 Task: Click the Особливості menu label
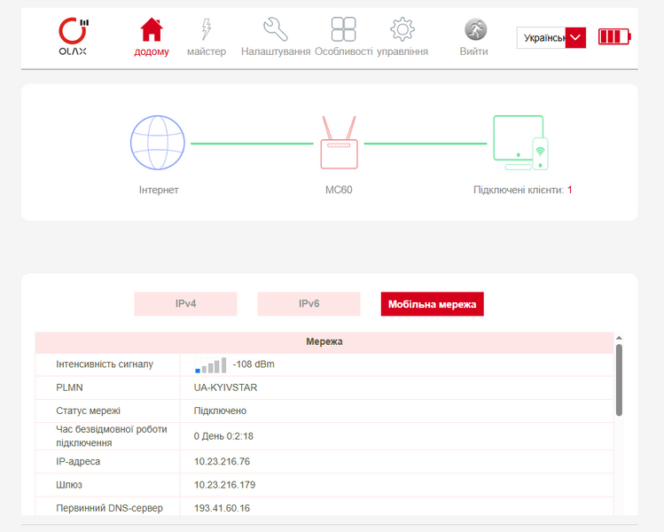(x=343, y=51)
